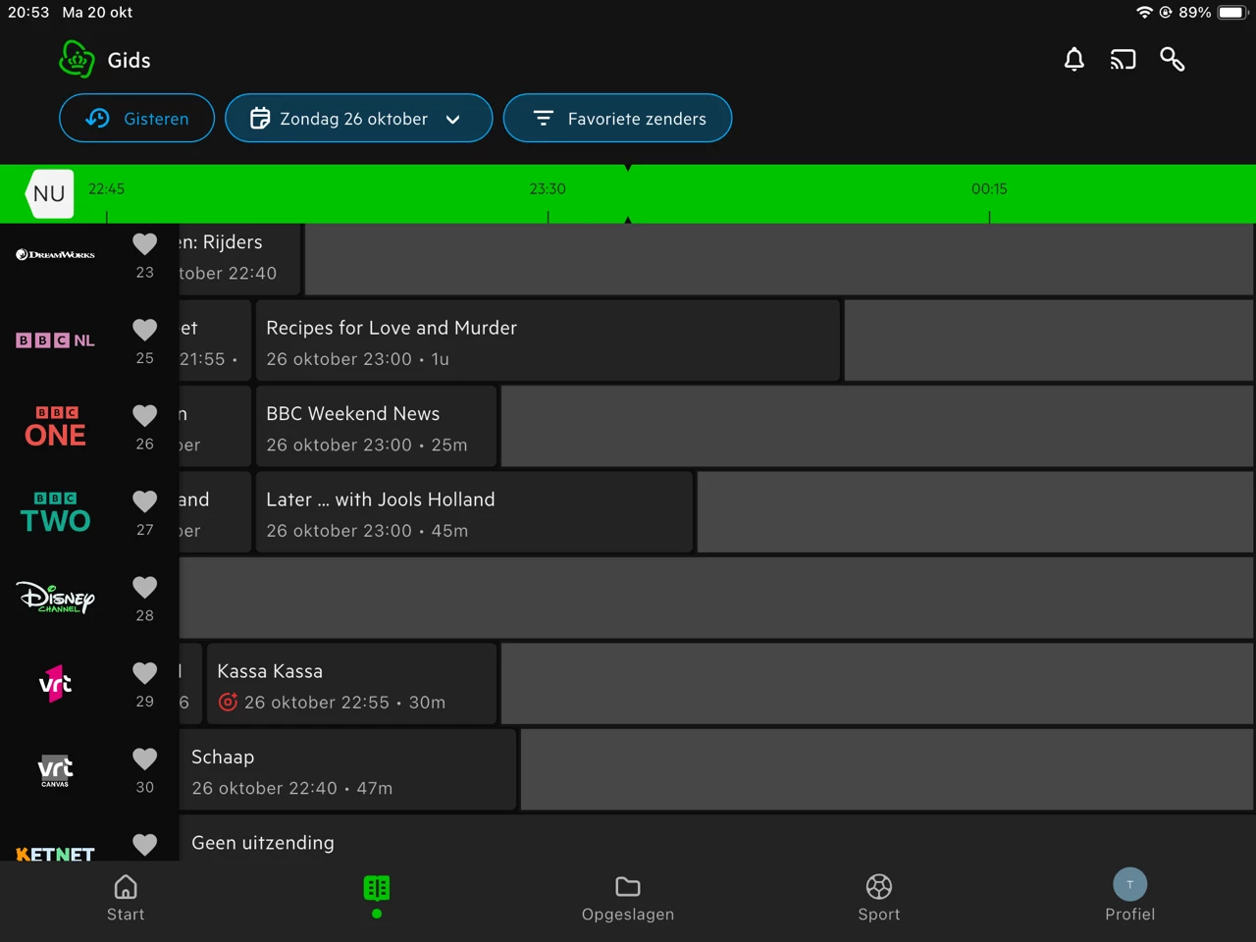Tap 00:15 time marker

click(989, 188)
